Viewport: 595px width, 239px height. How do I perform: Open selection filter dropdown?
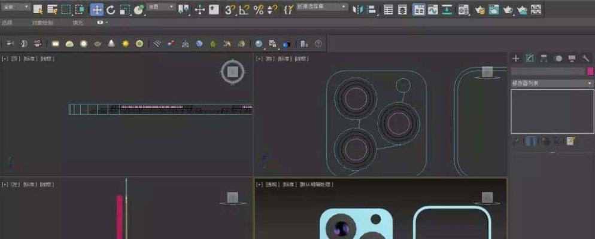16,7
